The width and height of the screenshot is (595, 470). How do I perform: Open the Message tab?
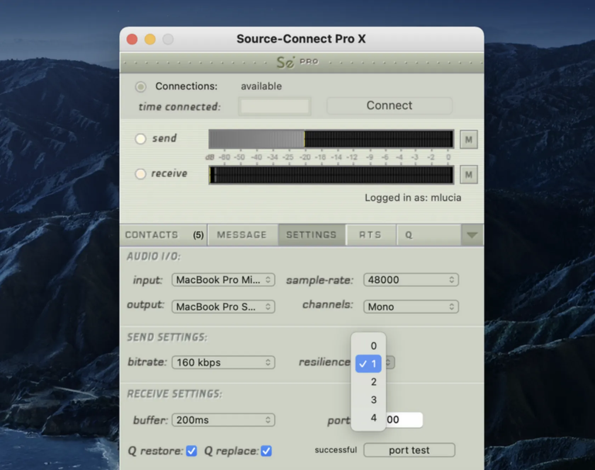click(243, 235)
